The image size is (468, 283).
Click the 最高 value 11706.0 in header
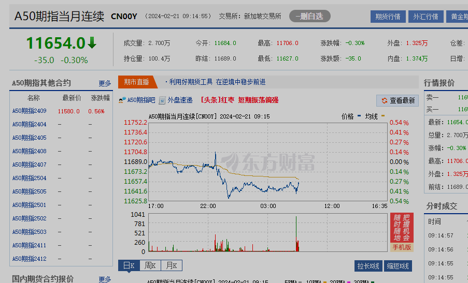pos(287,43)
